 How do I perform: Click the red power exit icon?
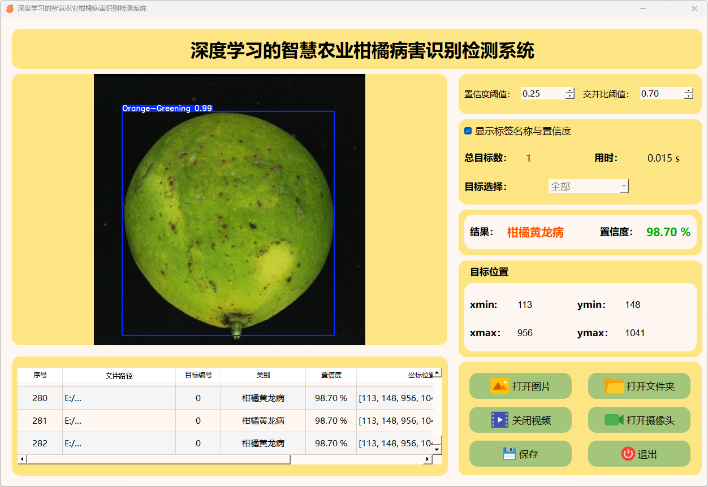628,454
